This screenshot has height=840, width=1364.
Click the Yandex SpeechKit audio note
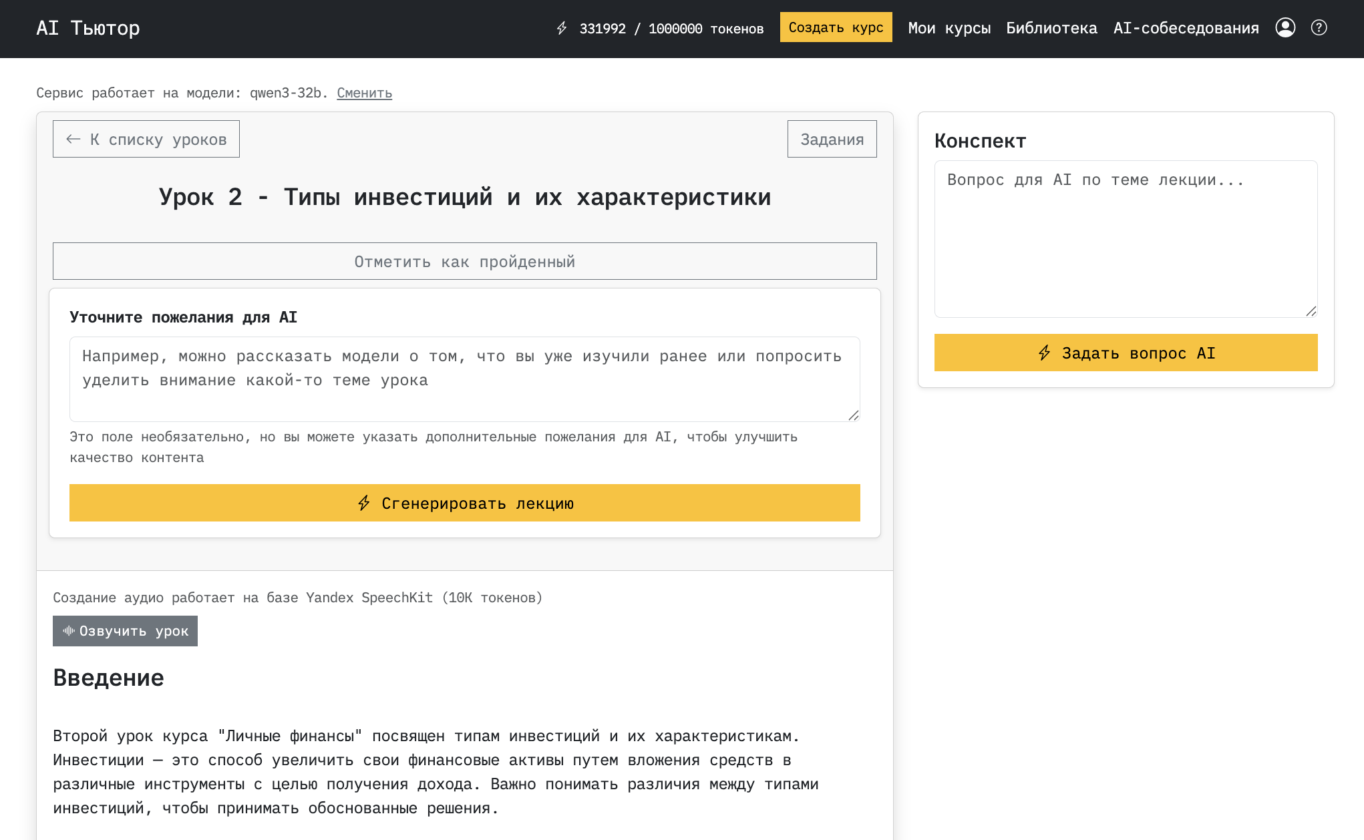point(297,598)
